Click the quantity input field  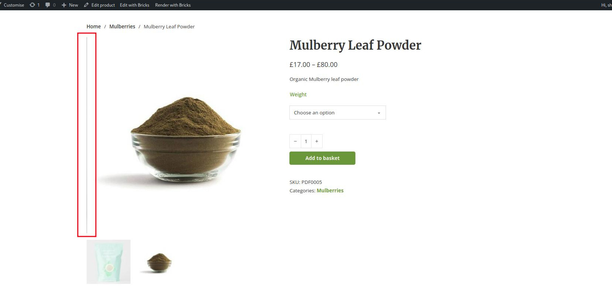[306, 141]
